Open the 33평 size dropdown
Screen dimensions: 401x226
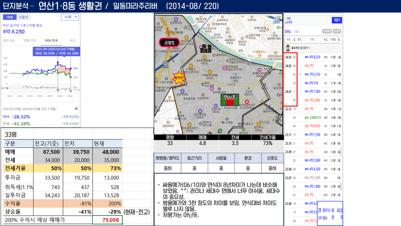tap(70, 17)
